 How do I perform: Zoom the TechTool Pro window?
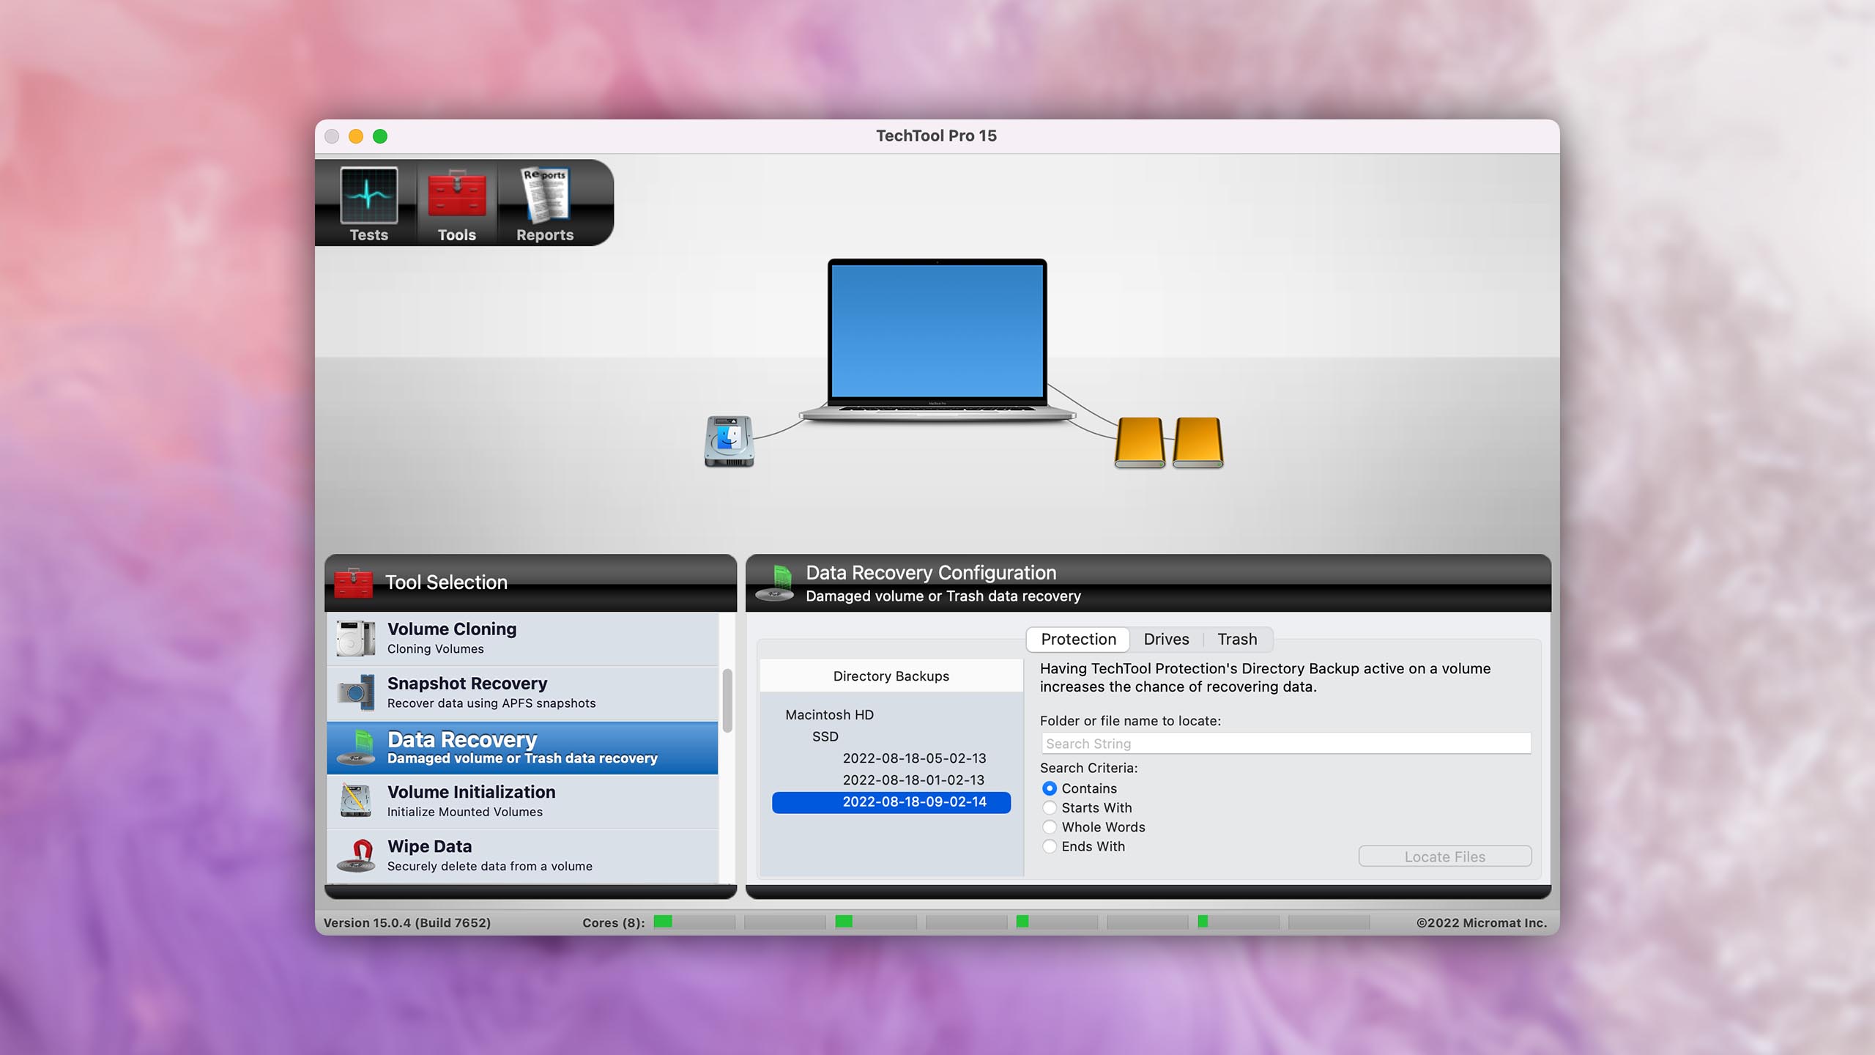coord(380,136)
